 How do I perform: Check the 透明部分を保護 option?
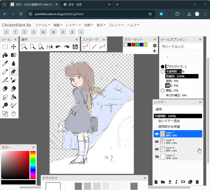point(155,126)
